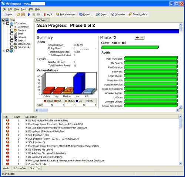Click the Scripts tree icon
Viewport: 185px width, 177px height.
point(15,40)
